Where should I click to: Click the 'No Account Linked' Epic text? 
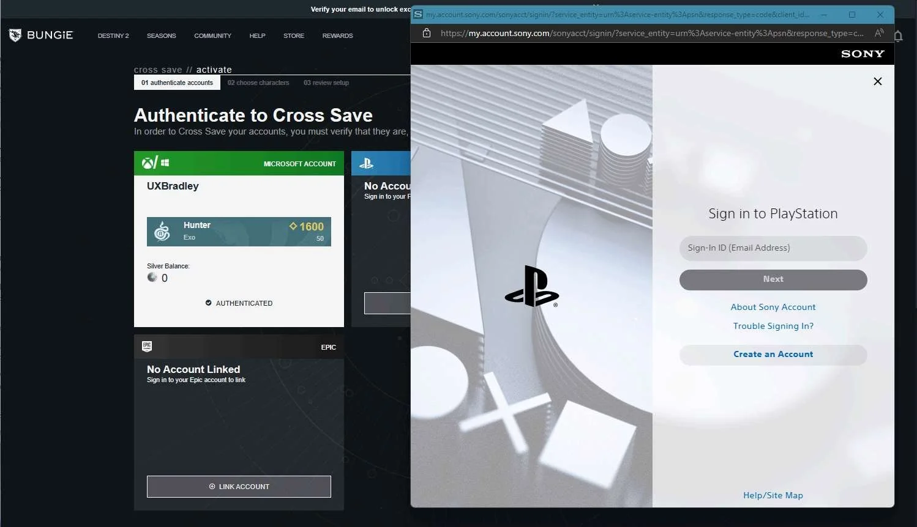click(x=193, y=369)
